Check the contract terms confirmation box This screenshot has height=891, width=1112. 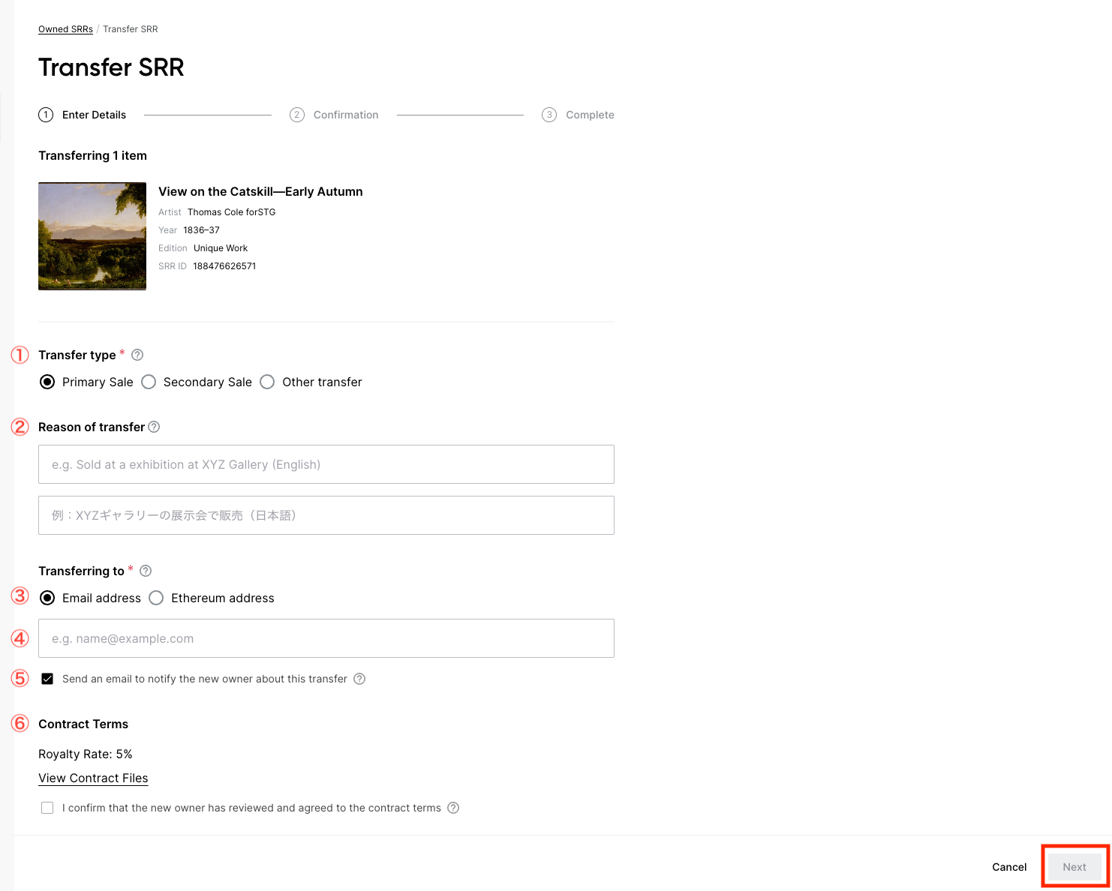(x=47, y=808)
